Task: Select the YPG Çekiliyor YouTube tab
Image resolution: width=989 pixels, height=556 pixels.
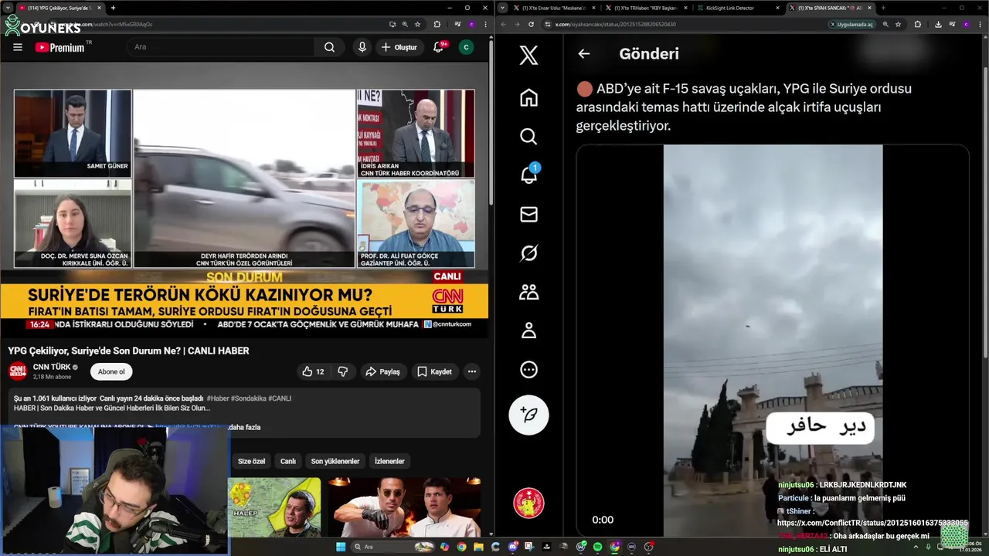Action: pos(59,8)
